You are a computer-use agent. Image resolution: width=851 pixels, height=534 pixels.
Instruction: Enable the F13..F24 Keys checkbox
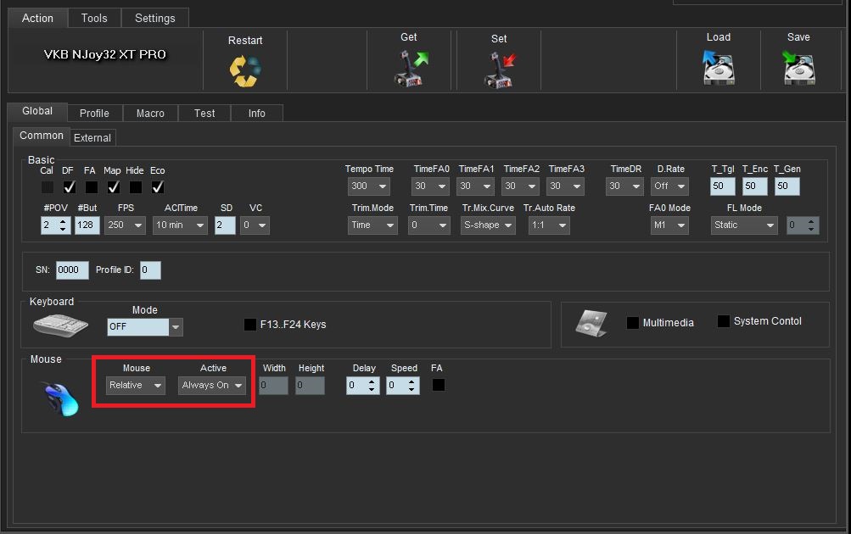(250, 324)
